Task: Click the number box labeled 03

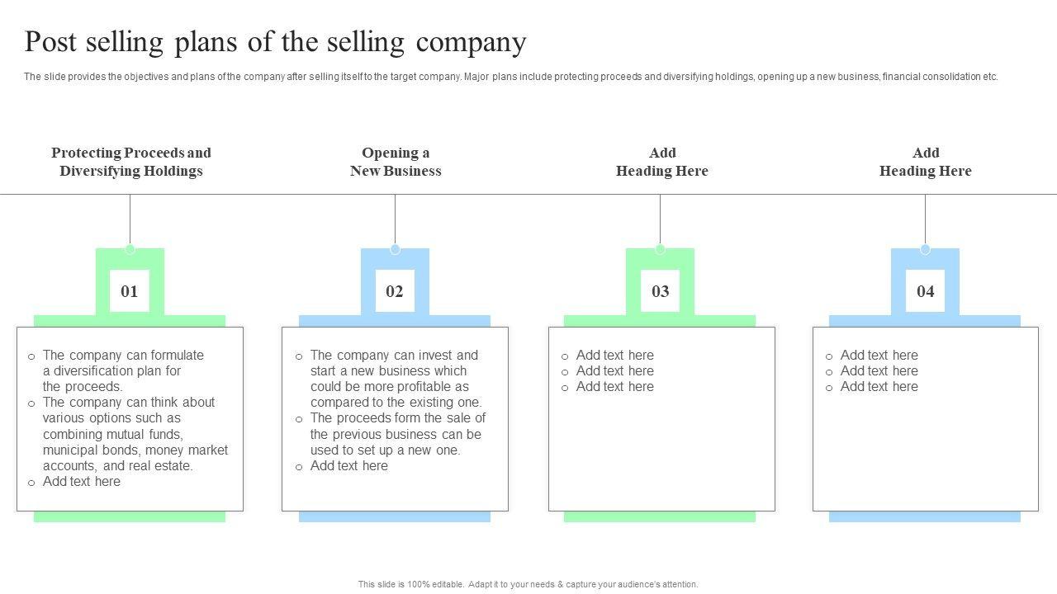Action: click(x=660, y=290)
